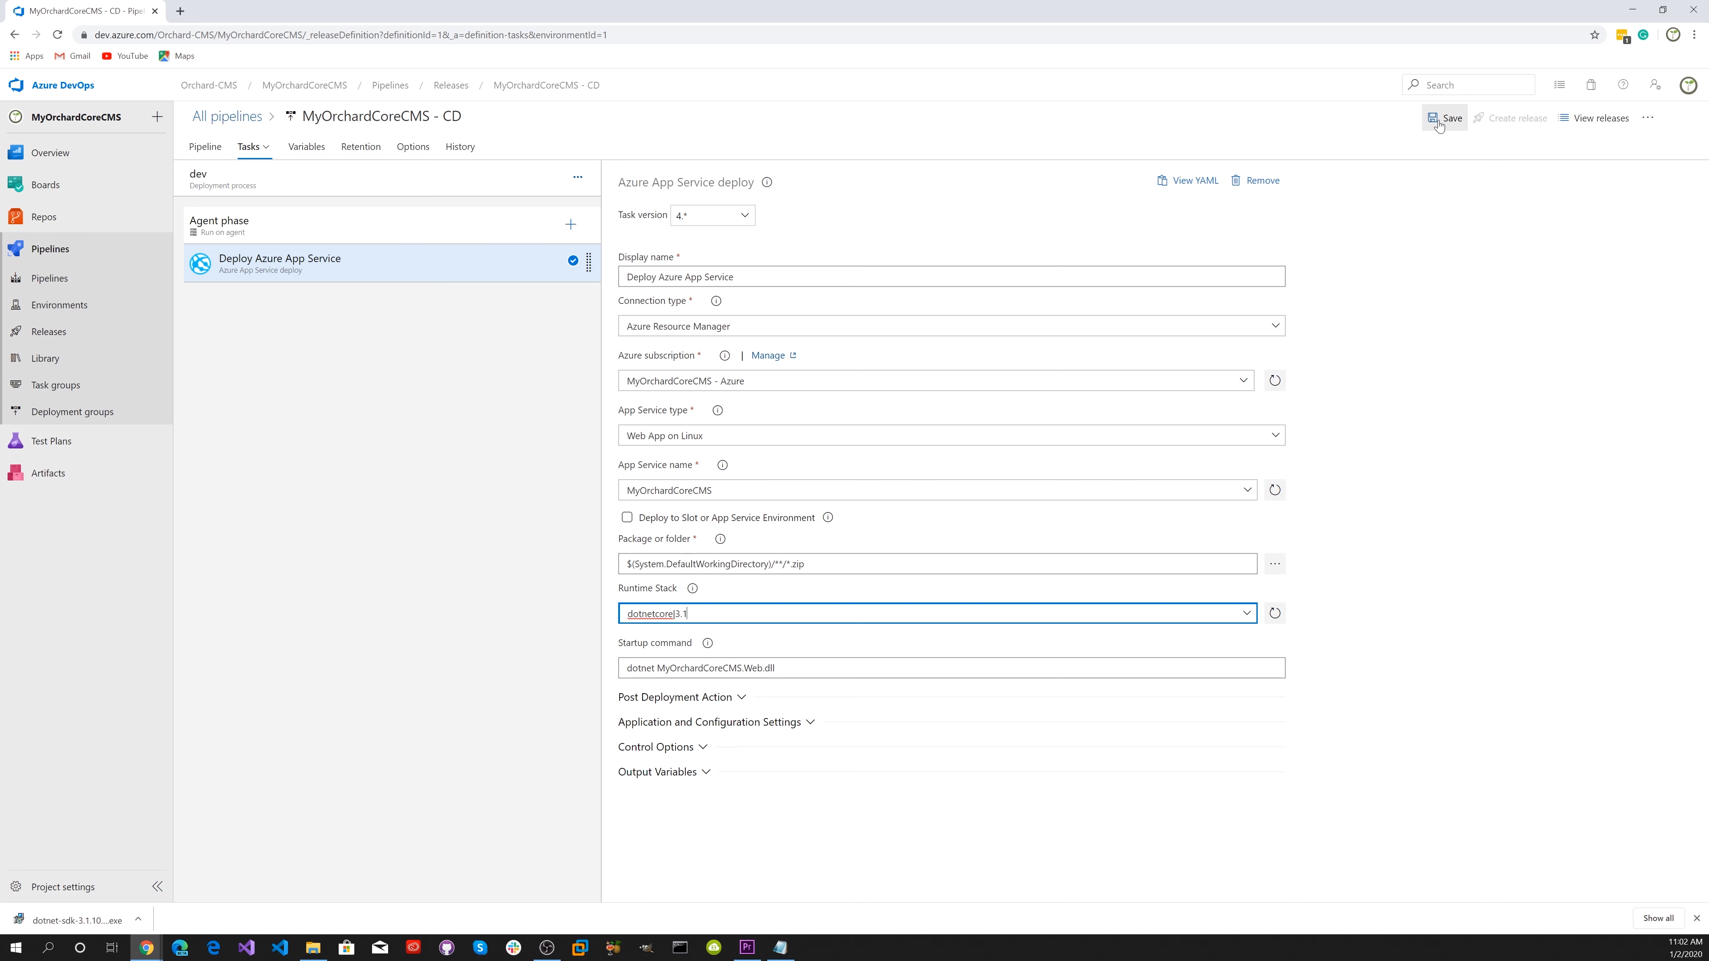This screenshot has height=961, width=1709.
Task: Open File Explorer from taskbar
Action: point(312,947)
